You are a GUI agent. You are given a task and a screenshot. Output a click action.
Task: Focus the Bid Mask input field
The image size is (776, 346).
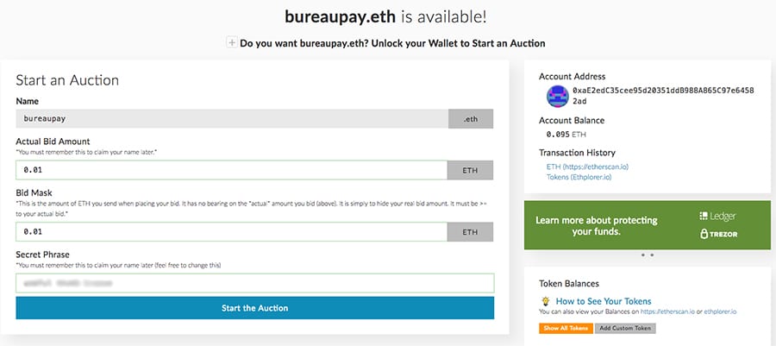pos(231,232)
